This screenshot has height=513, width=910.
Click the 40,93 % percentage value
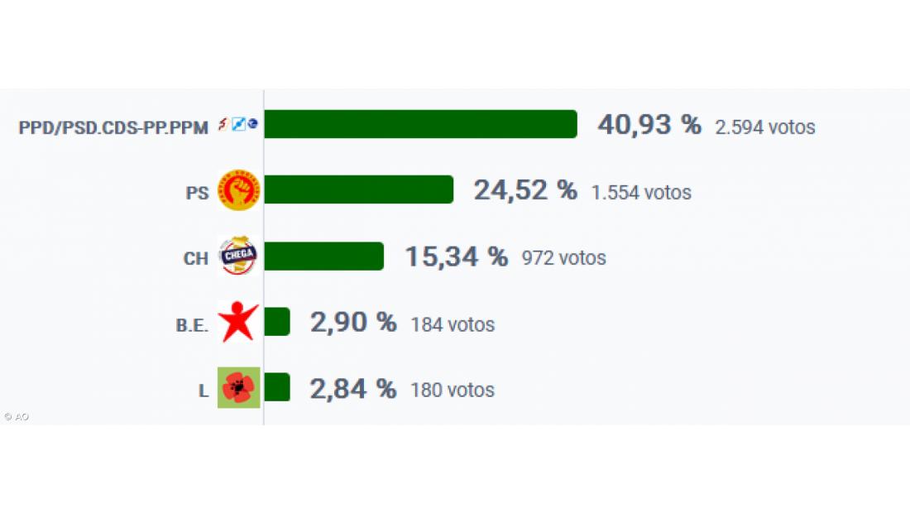(x=649, y=125)
